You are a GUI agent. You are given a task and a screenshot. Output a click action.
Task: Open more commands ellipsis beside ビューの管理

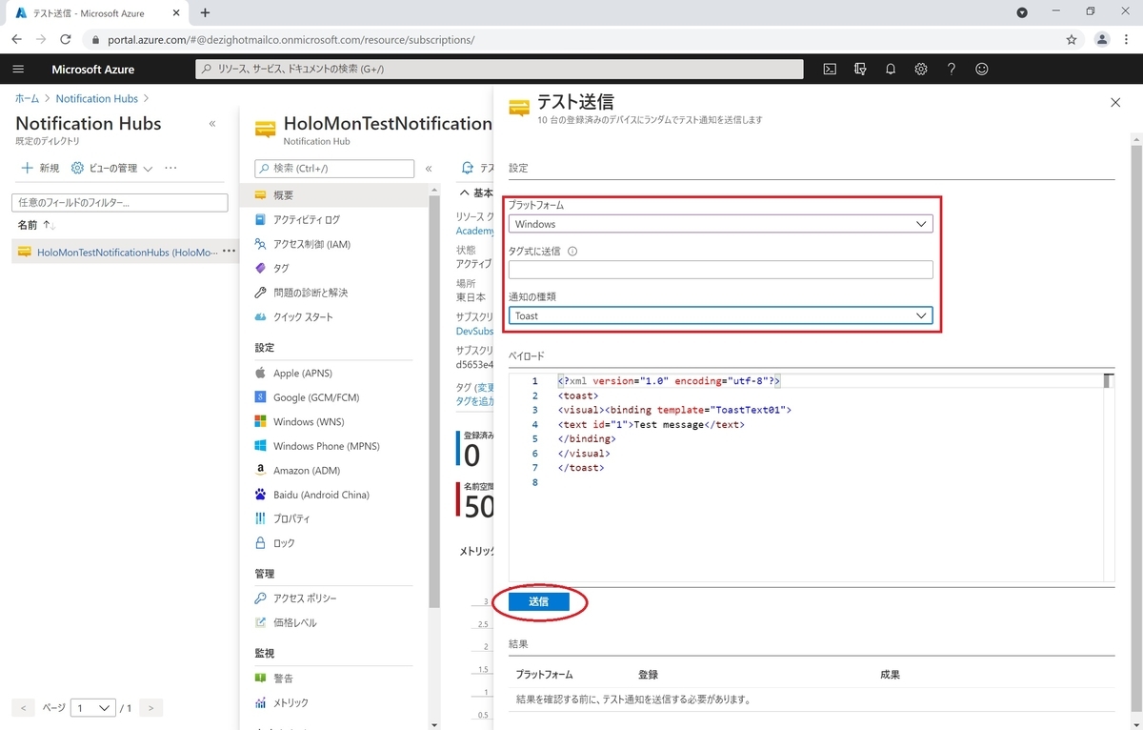[x=170, y=169]
